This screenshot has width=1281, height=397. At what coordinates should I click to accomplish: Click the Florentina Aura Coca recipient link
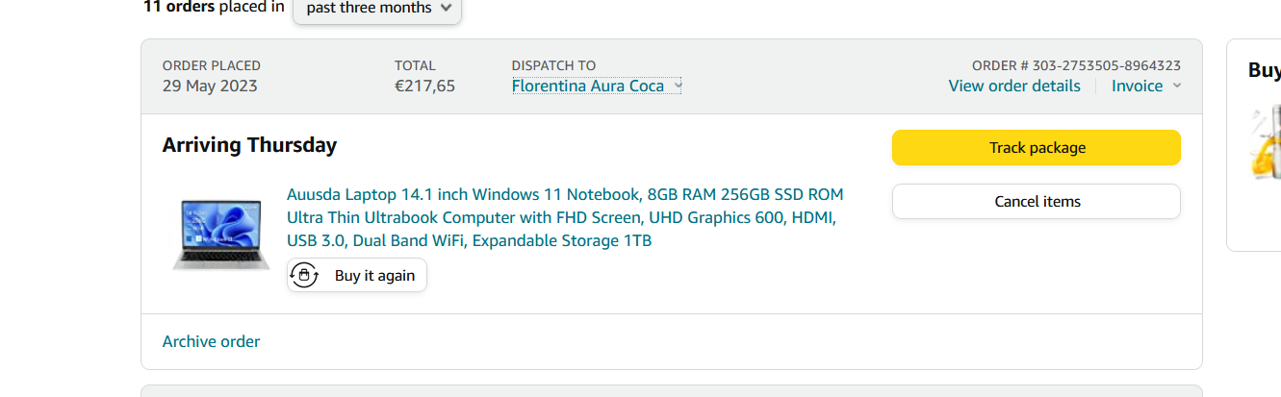pyautogui.click(x=588, y=87)
